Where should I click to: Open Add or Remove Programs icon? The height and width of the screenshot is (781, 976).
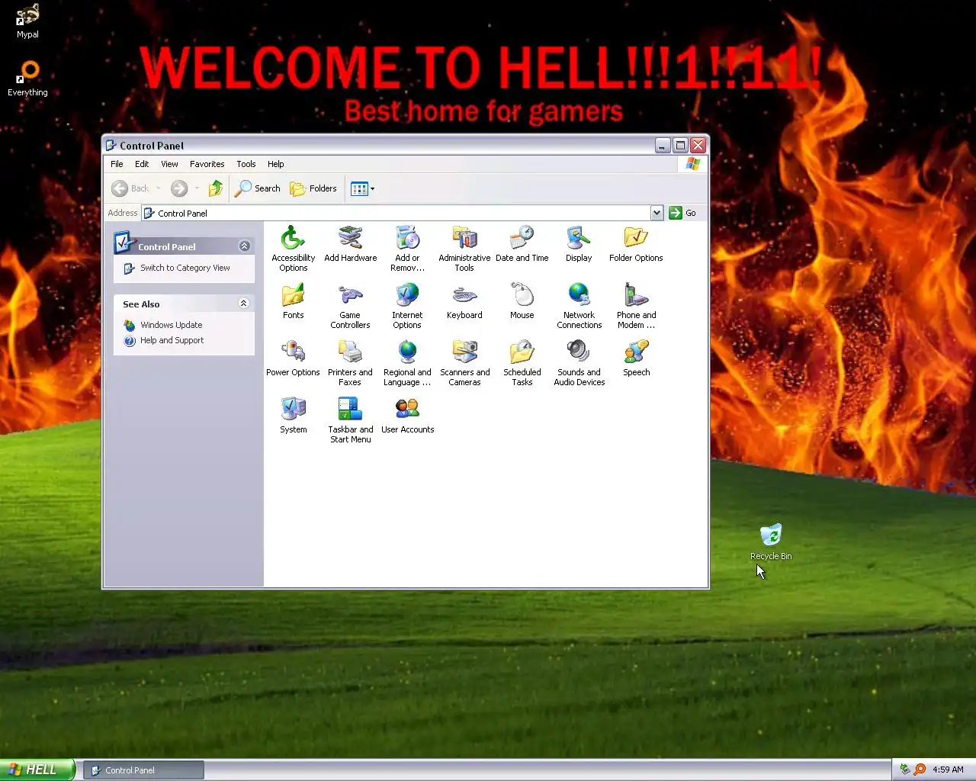click(407, 248)
